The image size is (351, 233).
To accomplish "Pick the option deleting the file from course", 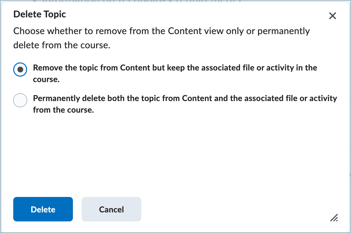I will pos(20,100).
